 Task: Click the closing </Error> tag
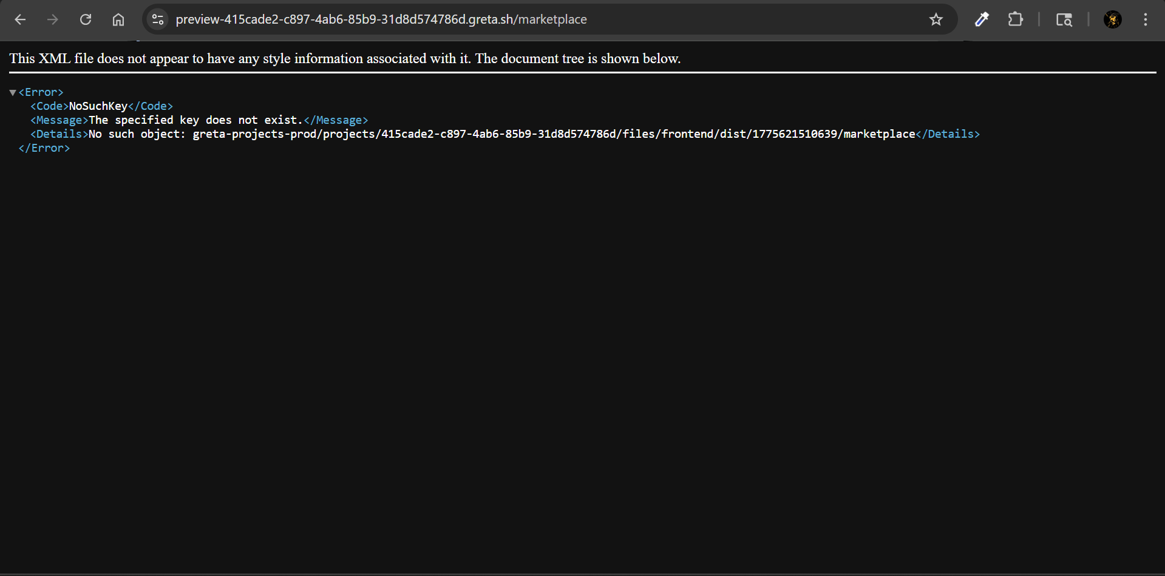[x=44, y=148]
